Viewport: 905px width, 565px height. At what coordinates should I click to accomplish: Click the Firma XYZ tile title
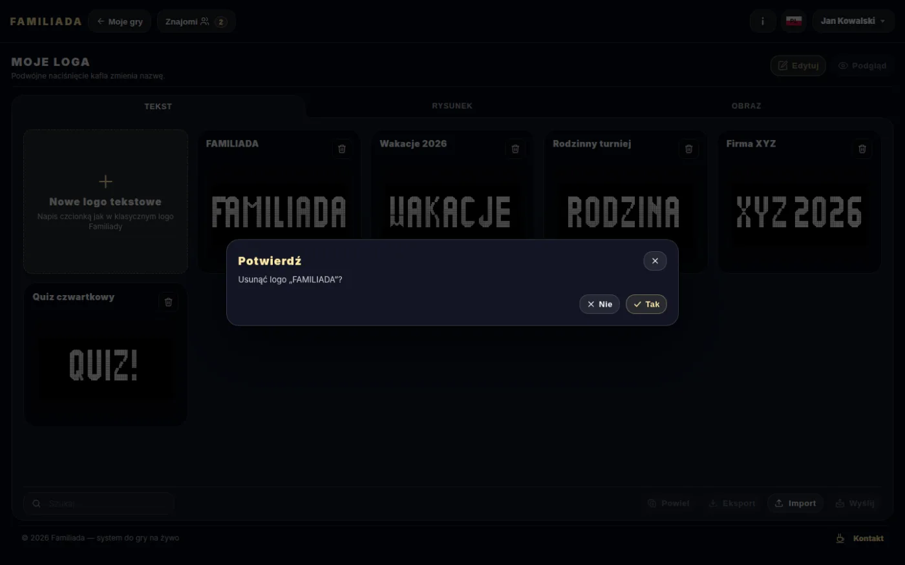pos(751,143)
